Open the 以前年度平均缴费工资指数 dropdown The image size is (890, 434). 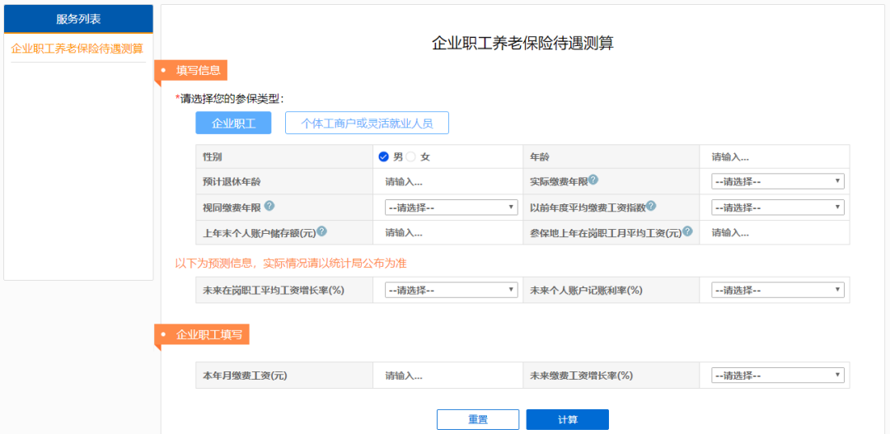[778, 208]
